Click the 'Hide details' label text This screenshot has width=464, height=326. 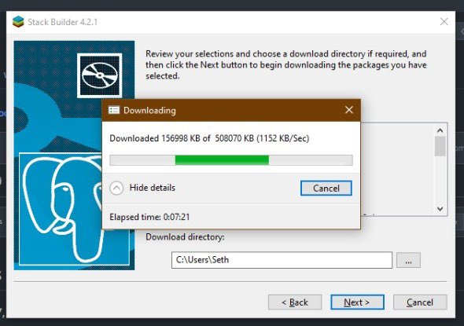(x=153, y=188)
